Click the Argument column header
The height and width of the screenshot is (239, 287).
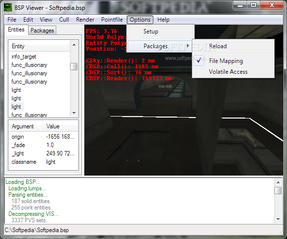tap(26, 126)
